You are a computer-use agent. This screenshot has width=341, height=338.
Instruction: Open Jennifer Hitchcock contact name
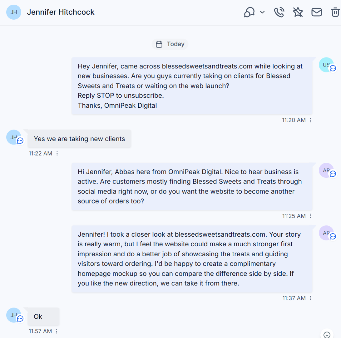tap(61, 12)
